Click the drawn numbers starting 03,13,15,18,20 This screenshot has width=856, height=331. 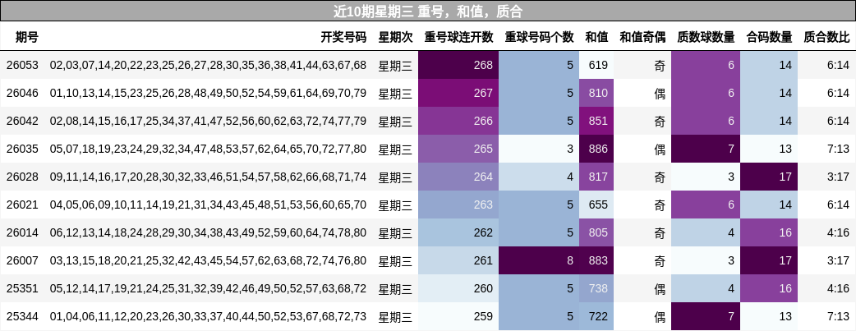[x=208, y=260]
